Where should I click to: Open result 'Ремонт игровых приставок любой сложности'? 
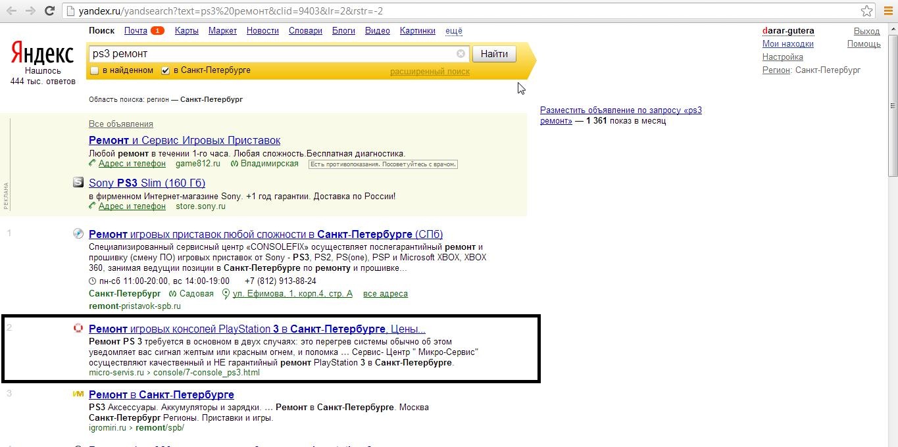266,235
